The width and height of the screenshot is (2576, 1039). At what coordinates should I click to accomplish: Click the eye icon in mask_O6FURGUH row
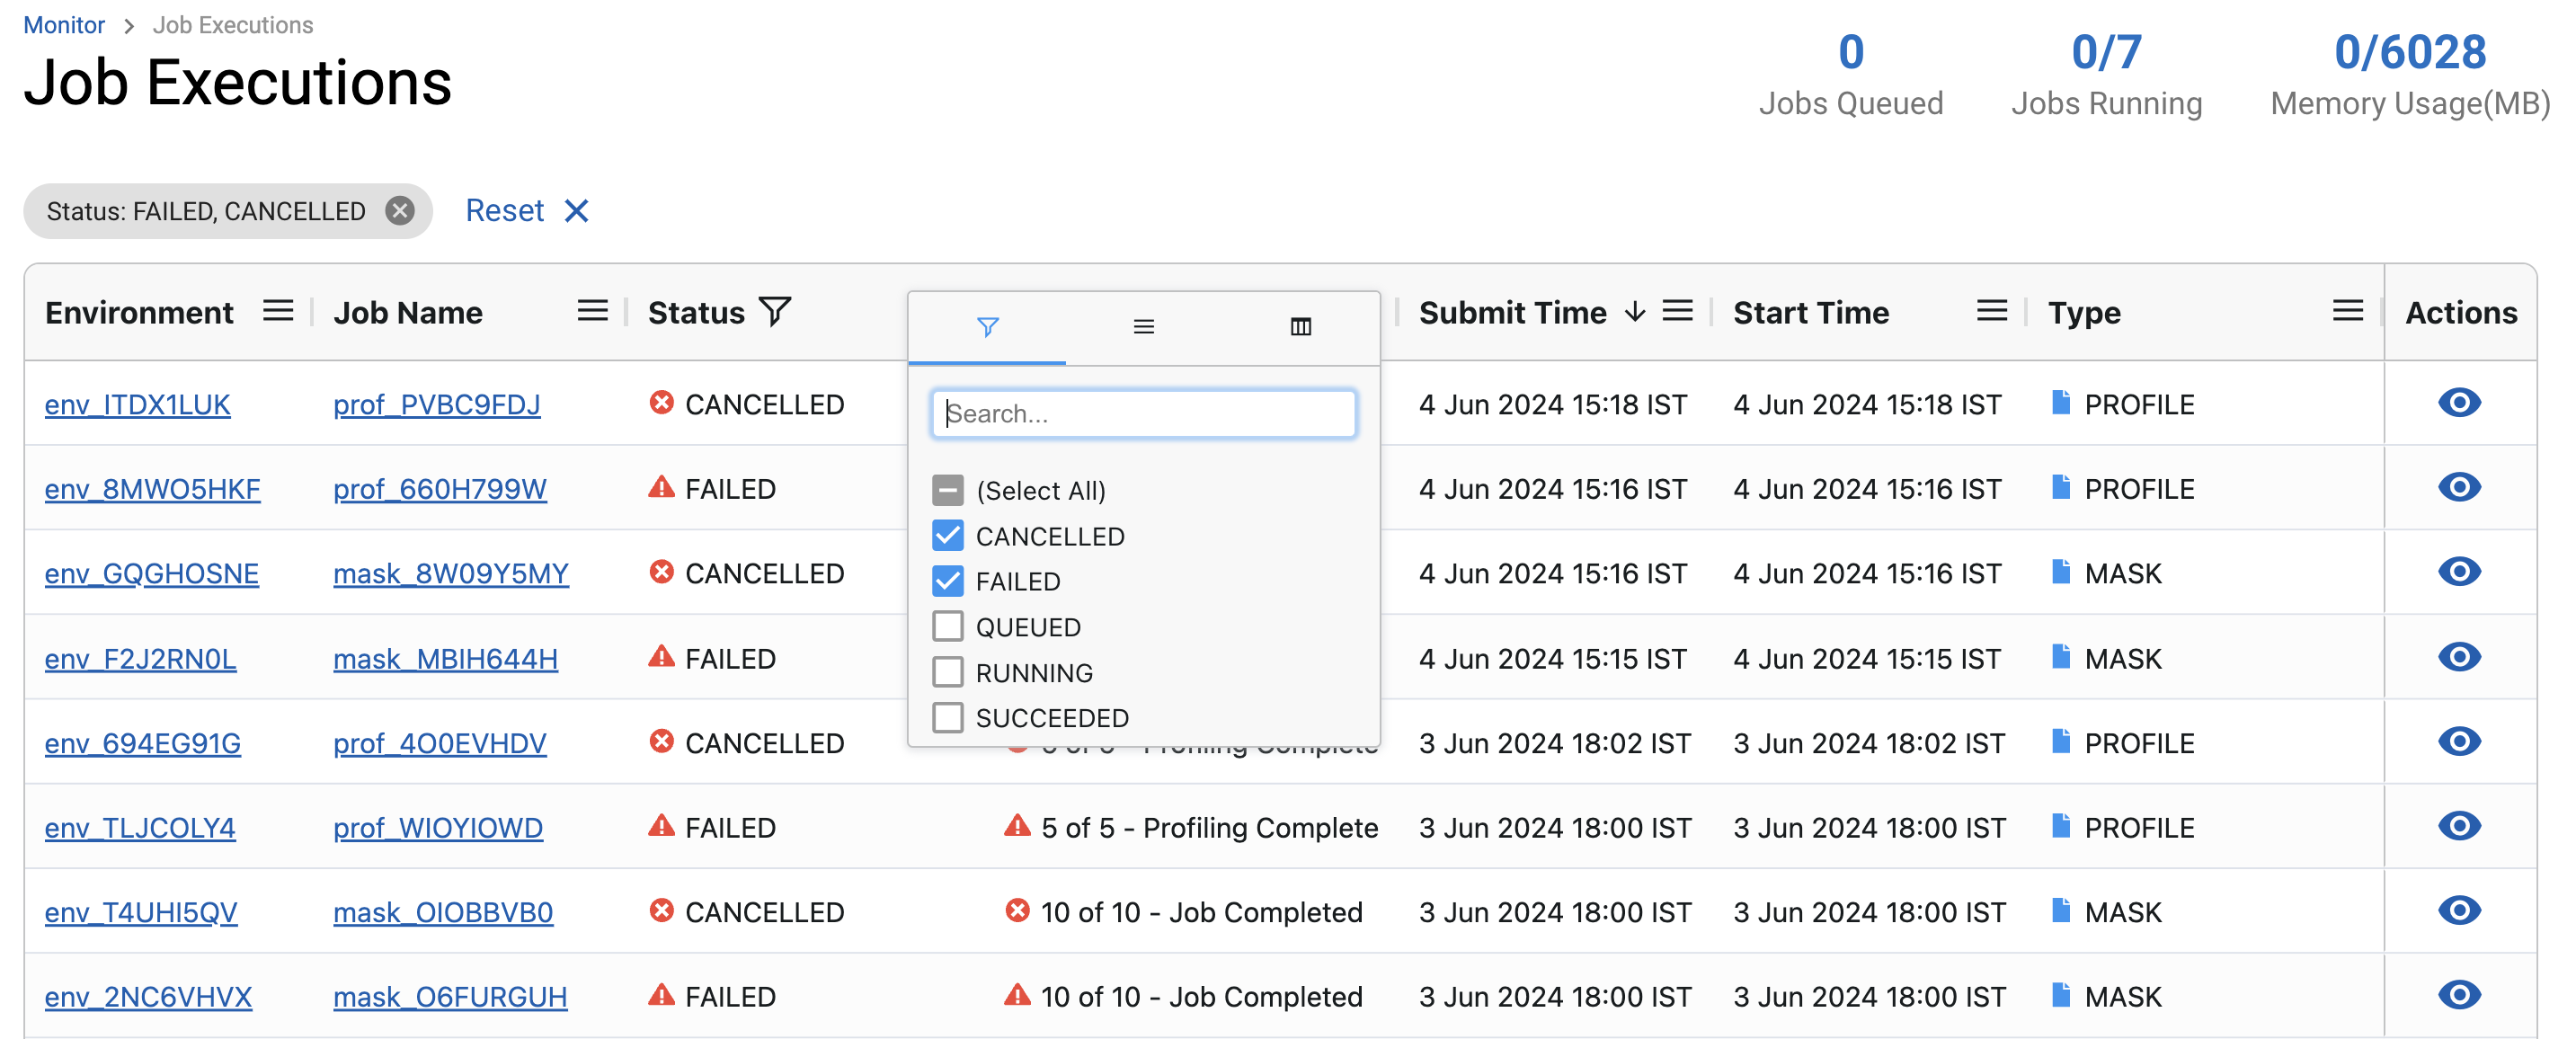(x=2459, y=995)
